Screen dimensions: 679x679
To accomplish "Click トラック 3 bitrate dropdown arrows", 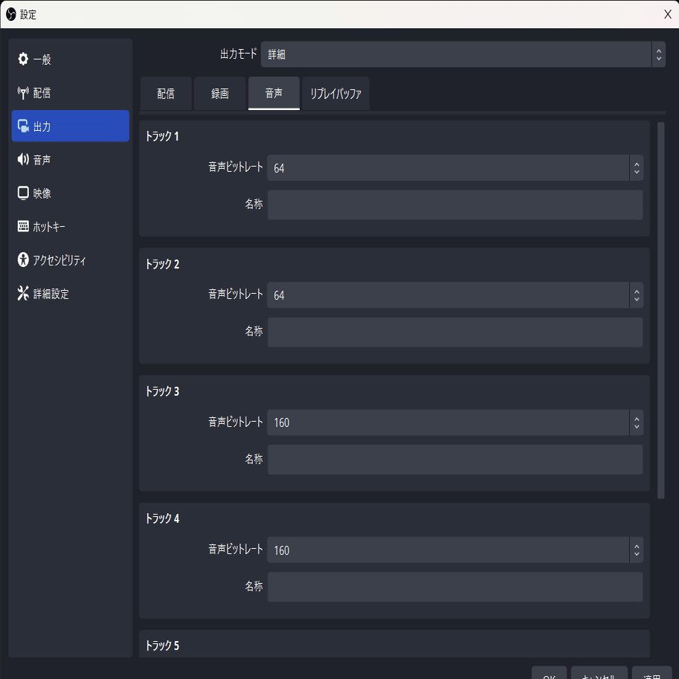I will coord(637,422).
